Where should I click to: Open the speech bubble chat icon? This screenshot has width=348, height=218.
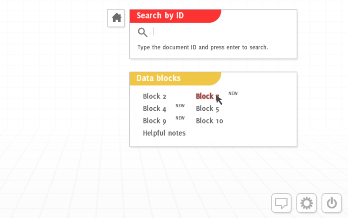(281, 203)
